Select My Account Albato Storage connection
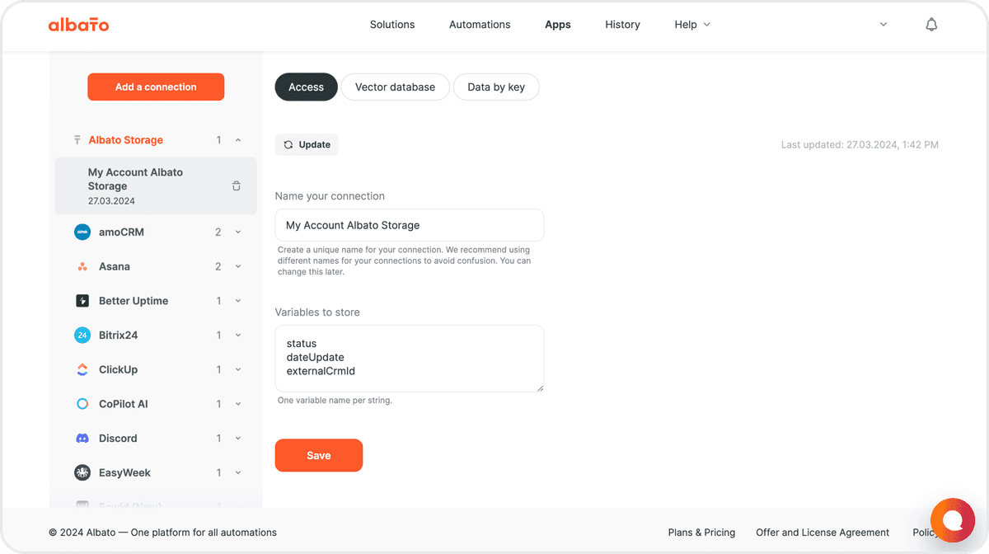The height and width of the screenshot is (554, 989). (x=156, y=186)
